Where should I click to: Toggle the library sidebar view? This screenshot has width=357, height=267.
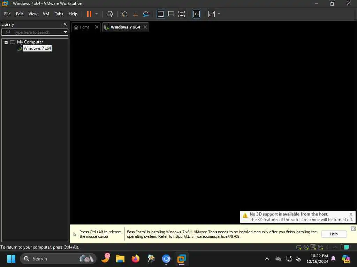click(x=160, y=14)
